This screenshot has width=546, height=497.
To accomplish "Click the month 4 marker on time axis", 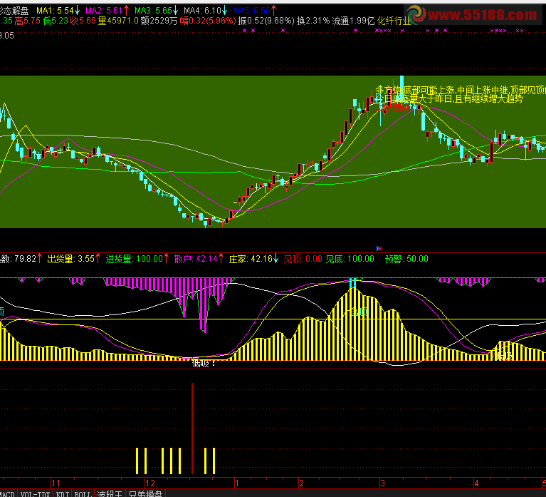I will pos(476,483).
